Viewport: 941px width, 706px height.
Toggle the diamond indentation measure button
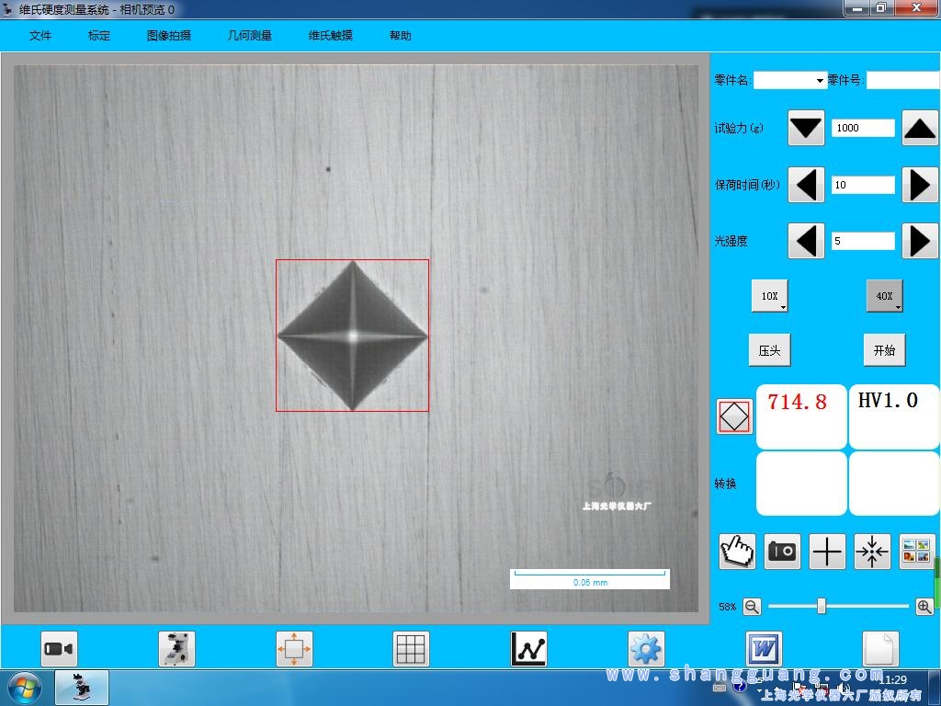[733, 416]
